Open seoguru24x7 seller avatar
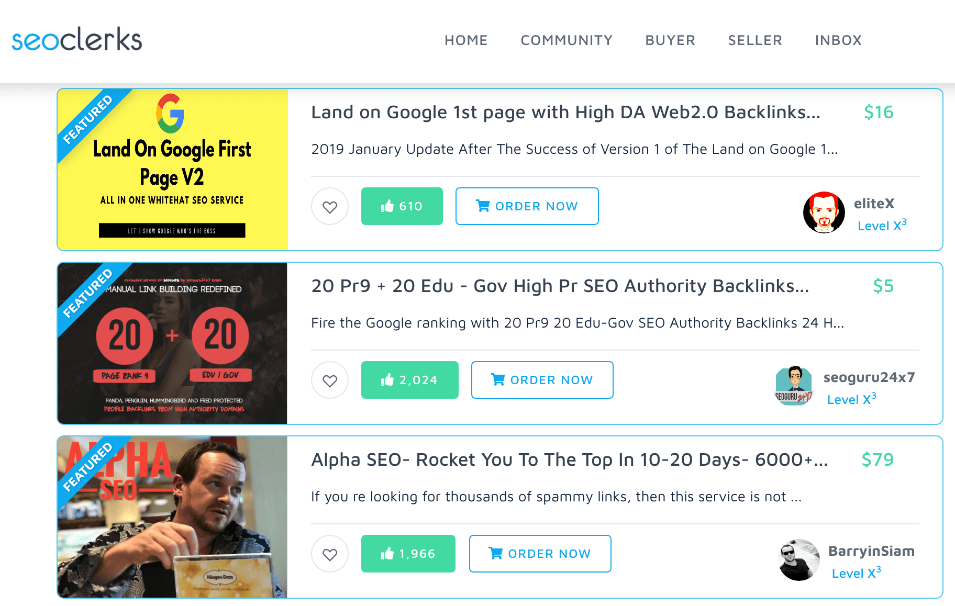Screen dimensions: 955x606 (x=794, y=386)
